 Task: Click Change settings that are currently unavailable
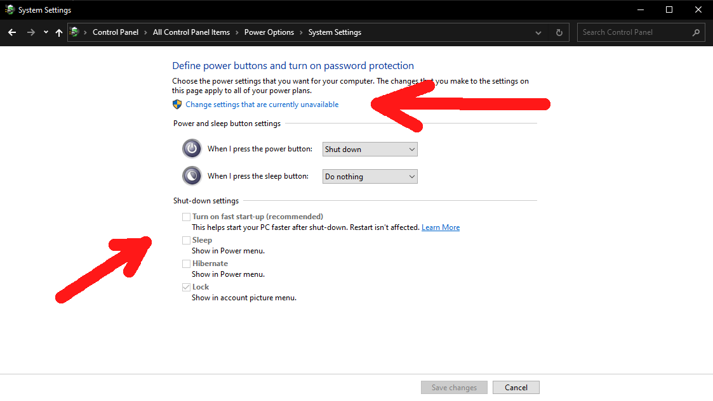(x=262, y=105)
